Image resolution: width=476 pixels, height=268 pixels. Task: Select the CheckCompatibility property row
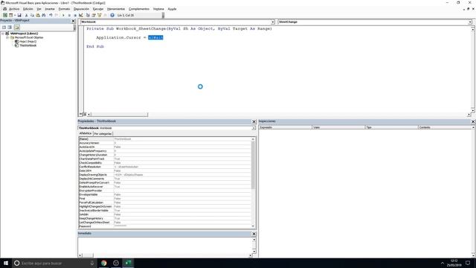[164, 163]
